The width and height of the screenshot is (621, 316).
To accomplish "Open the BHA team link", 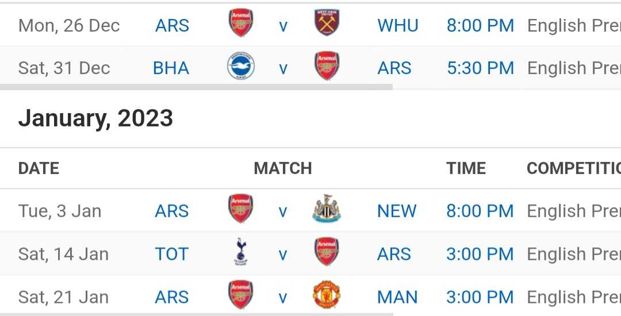I will tap(171, 68).
